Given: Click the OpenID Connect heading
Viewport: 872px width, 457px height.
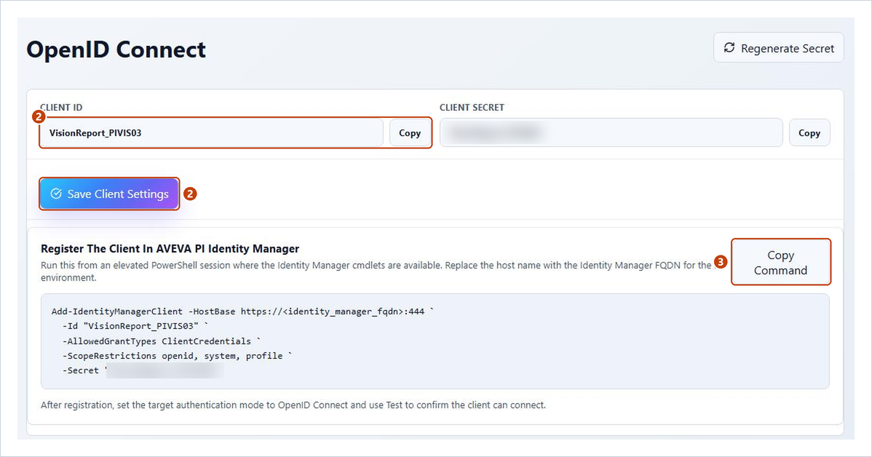Looking at the screenshot, I should pyautogui.click(x=116, y=49).
